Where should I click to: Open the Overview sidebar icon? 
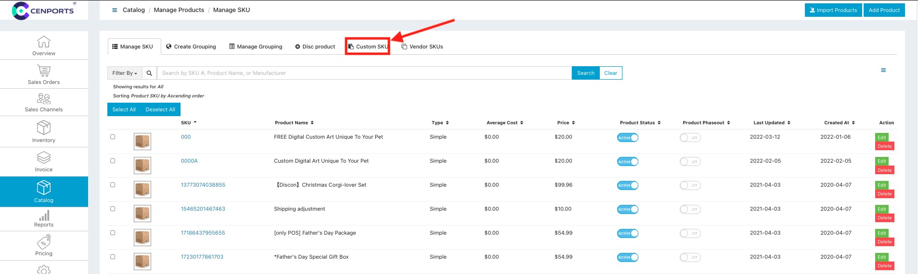[x=44, y=42]
